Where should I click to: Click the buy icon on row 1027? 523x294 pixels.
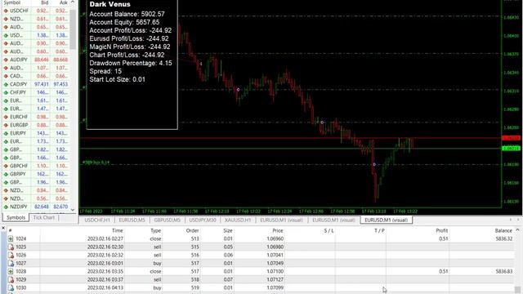11,263
